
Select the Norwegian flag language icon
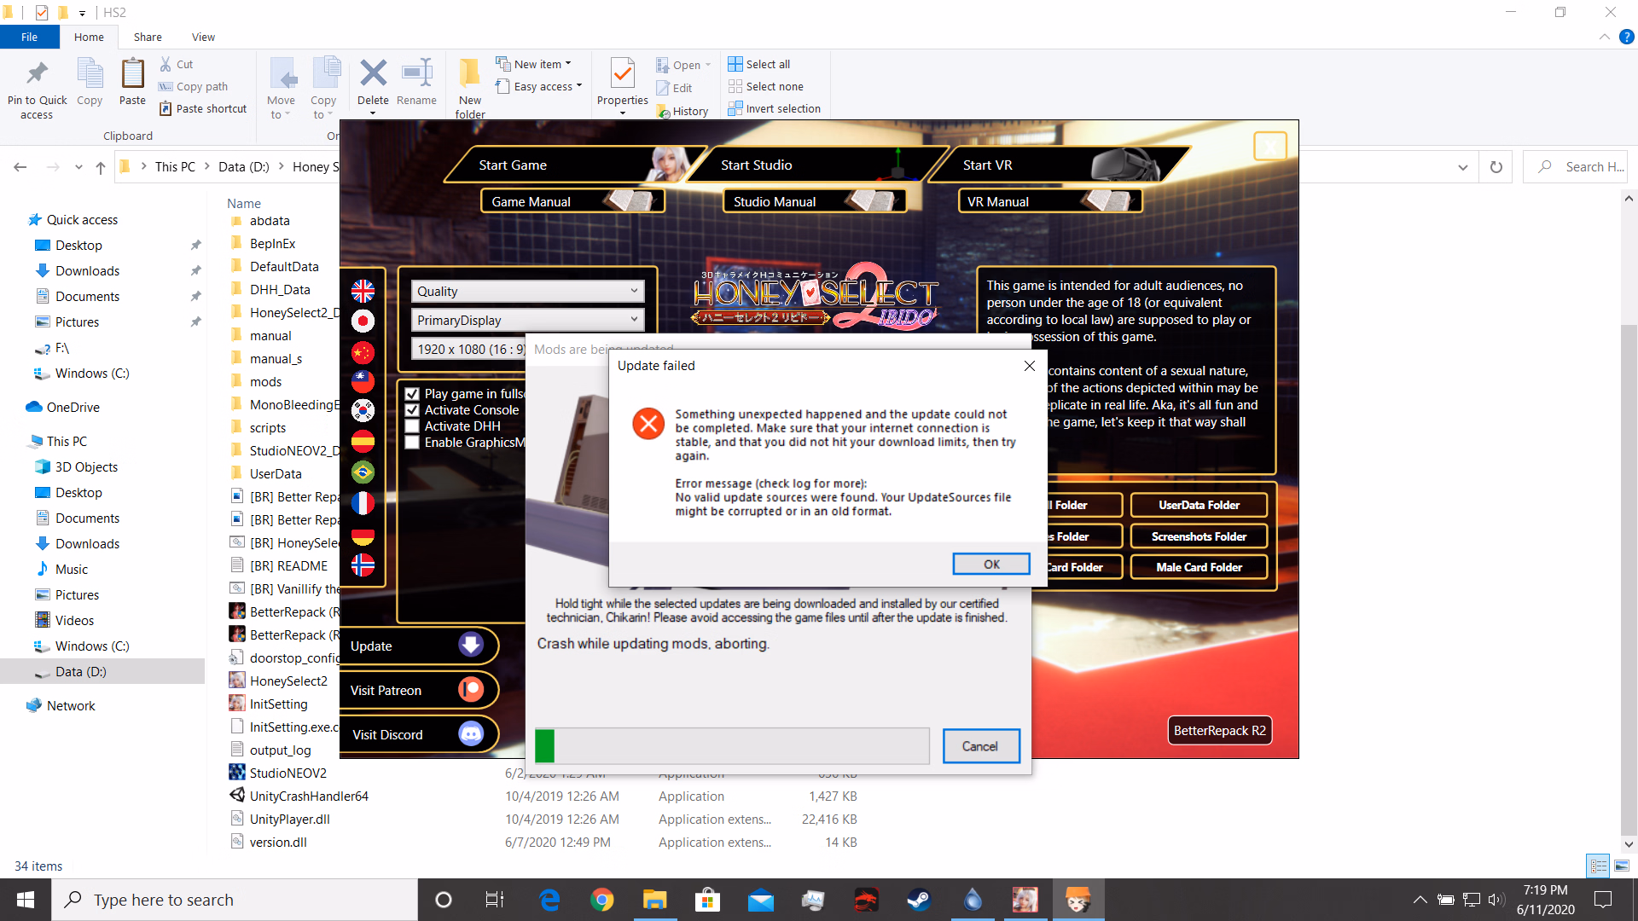click(x=363, y=565)
